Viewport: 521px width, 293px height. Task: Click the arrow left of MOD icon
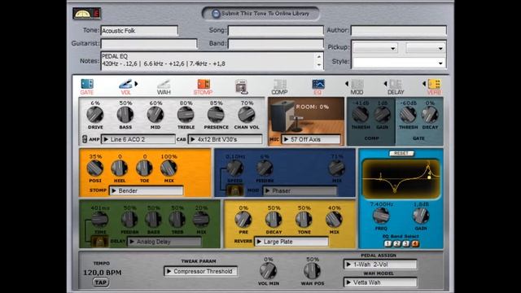pyautogui.click(x=347, y=84)
